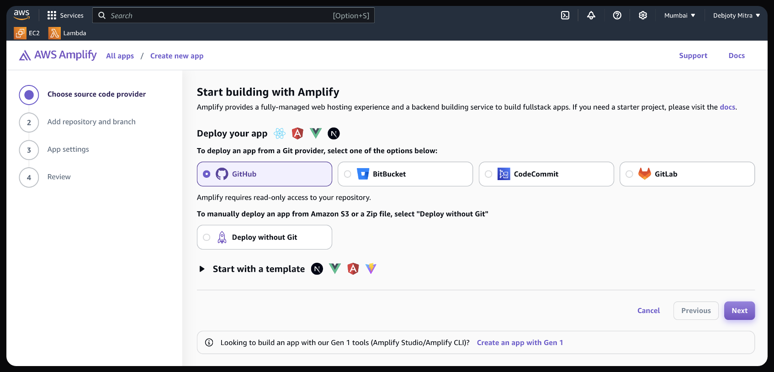Expand the Start with a template section
This screenshot has width=774, height=372.
(202, 269)
